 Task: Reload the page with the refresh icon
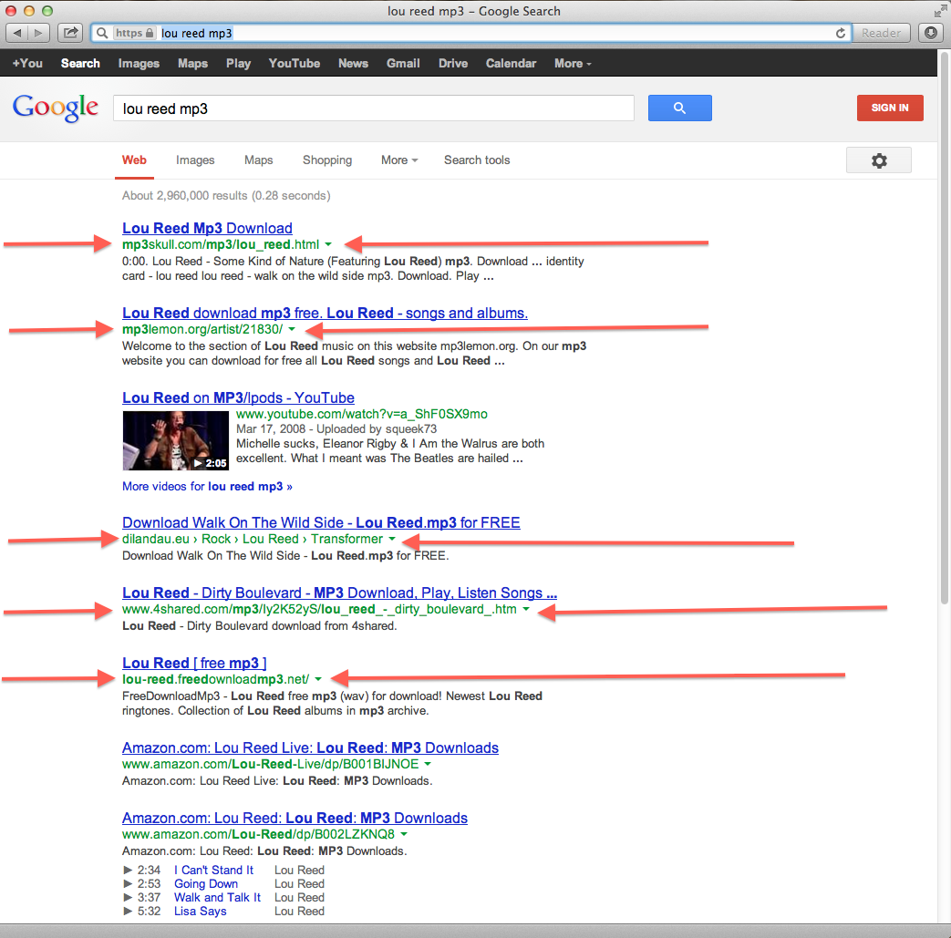(x=841, y=33)
